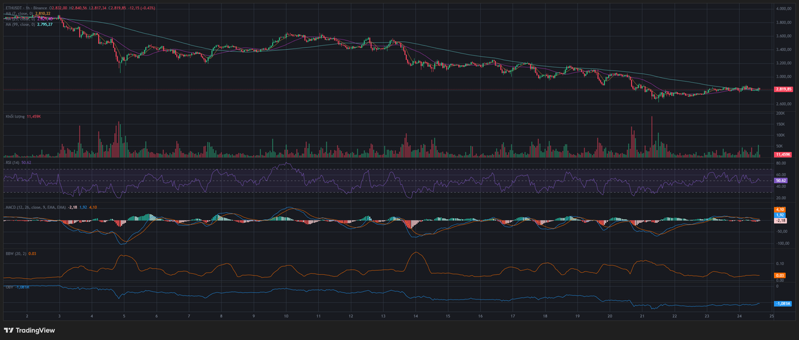The image size is (799, 340).
Task: Click the date label 20 on time axis
Action: [x=610, y=316]
